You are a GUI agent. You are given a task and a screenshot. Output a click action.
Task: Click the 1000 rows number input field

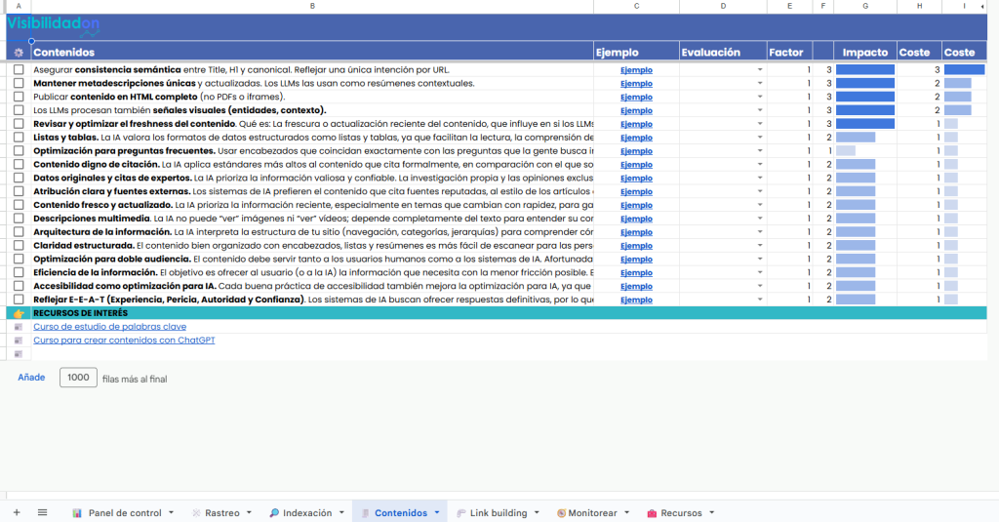[78, 378]
